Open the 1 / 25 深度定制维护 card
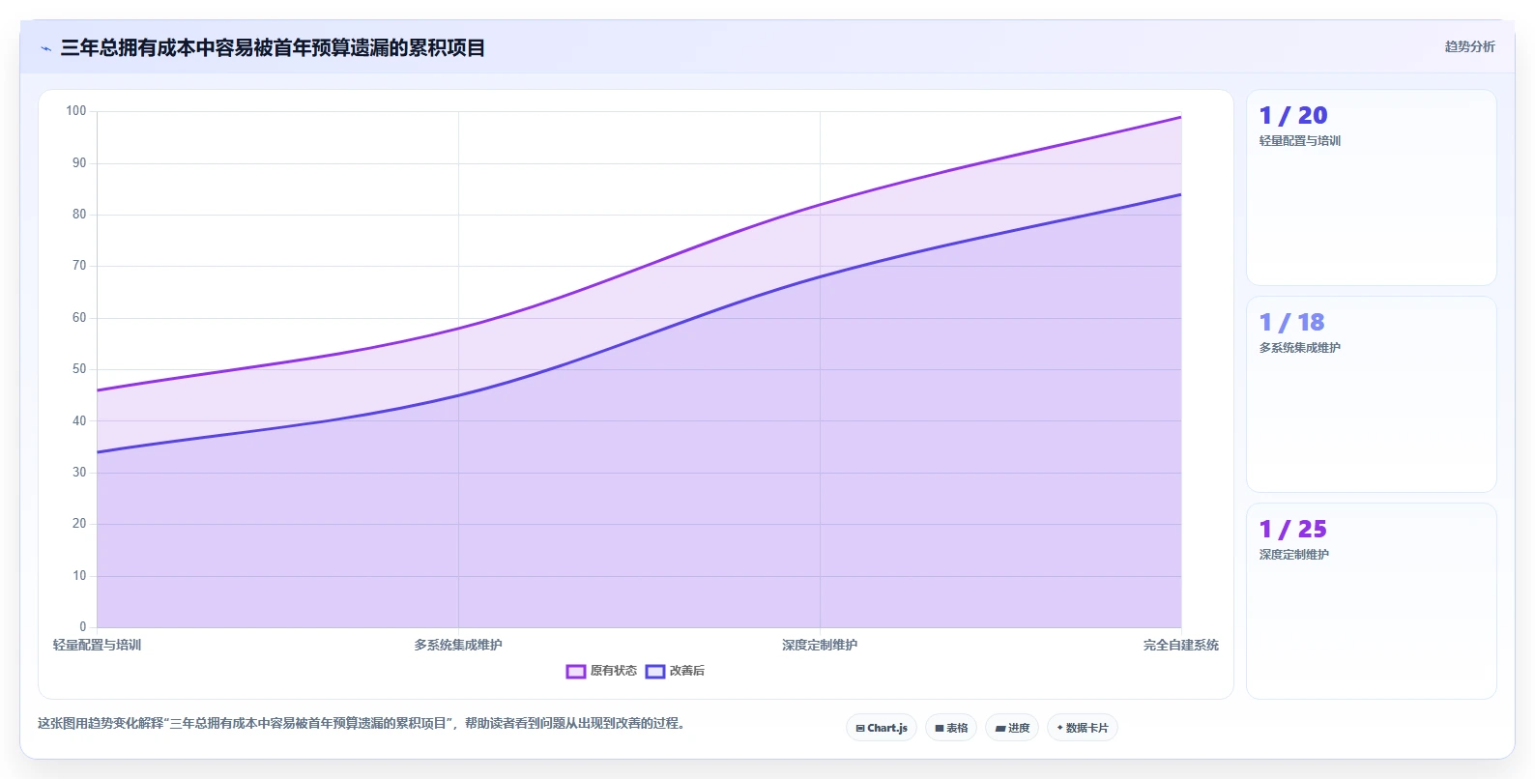The image size is (1535, 779). point(1372,601)
